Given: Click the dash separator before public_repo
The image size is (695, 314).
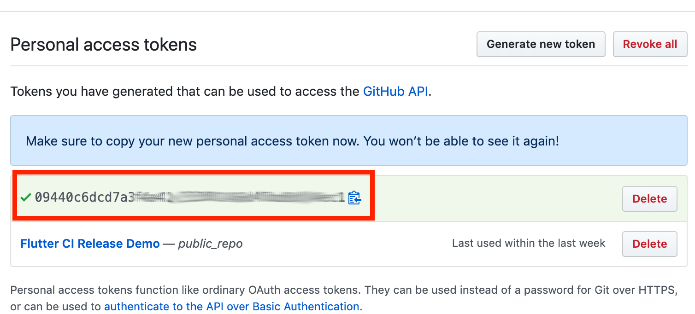Looking at the screenshot, I should 169,244.
